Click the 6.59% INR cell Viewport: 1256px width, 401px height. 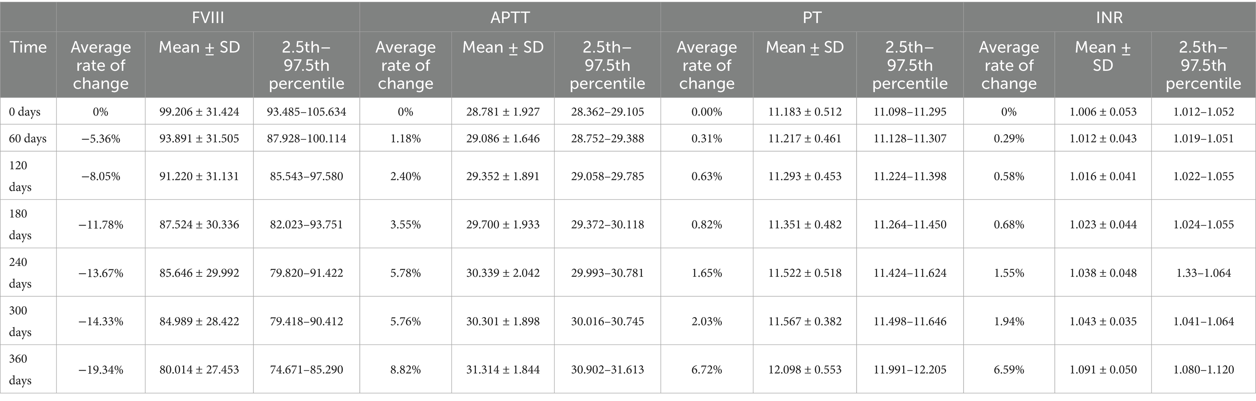pos(1008,370)
